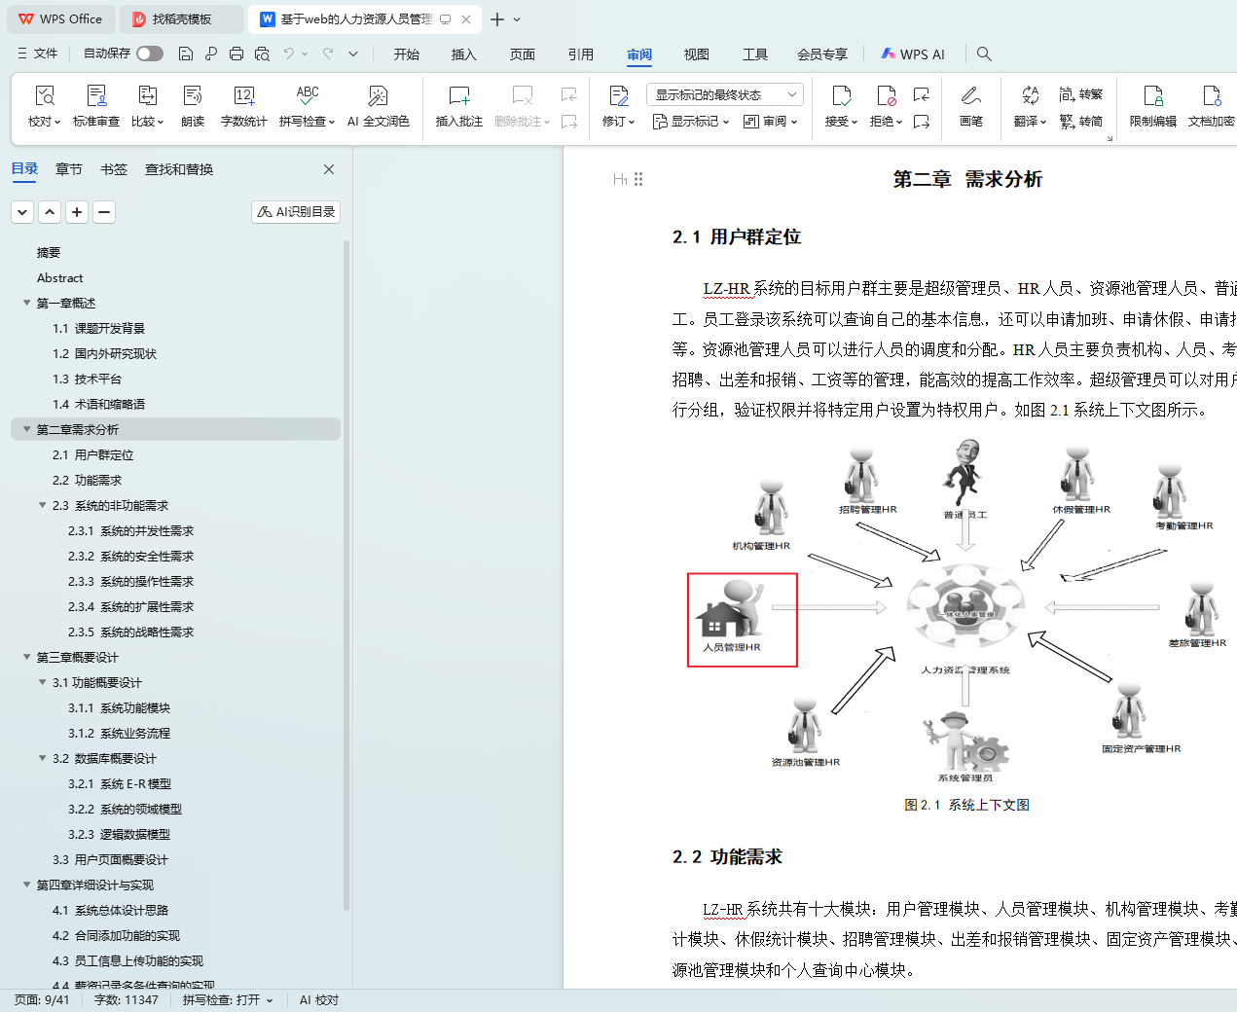
Task: Click the WPS AI button
Action: tap(913, 54)
